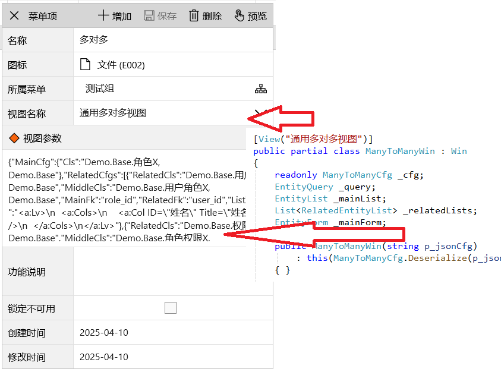This screenshot has width=501, height=372.
Task: Click the 菜单项 panel title
Action: [43, 16]
